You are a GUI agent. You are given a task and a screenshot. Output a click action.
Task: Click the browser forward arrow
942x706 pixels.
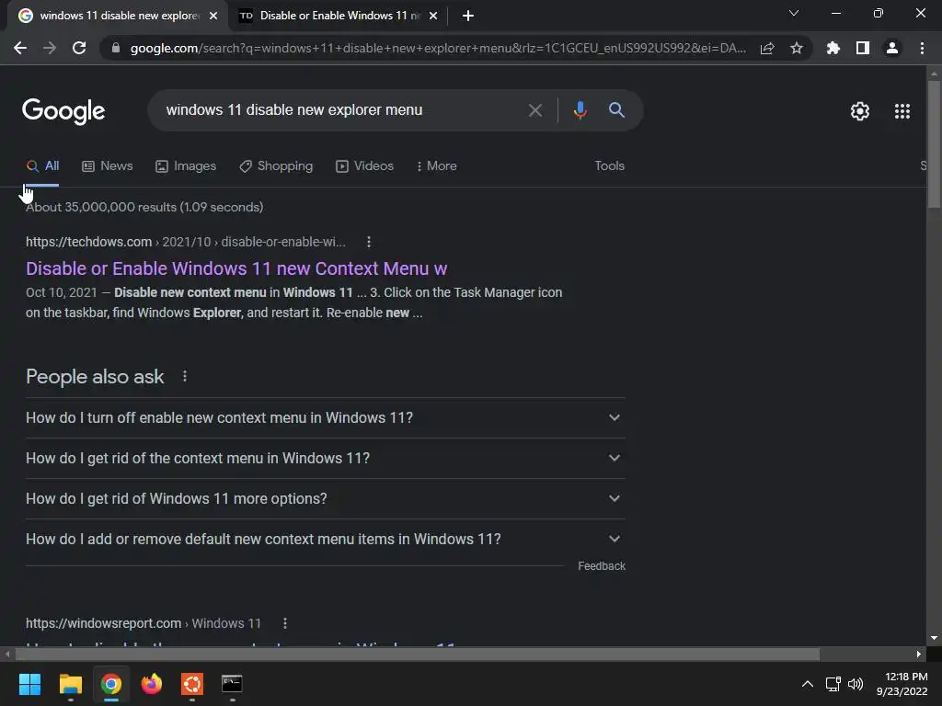50,48
